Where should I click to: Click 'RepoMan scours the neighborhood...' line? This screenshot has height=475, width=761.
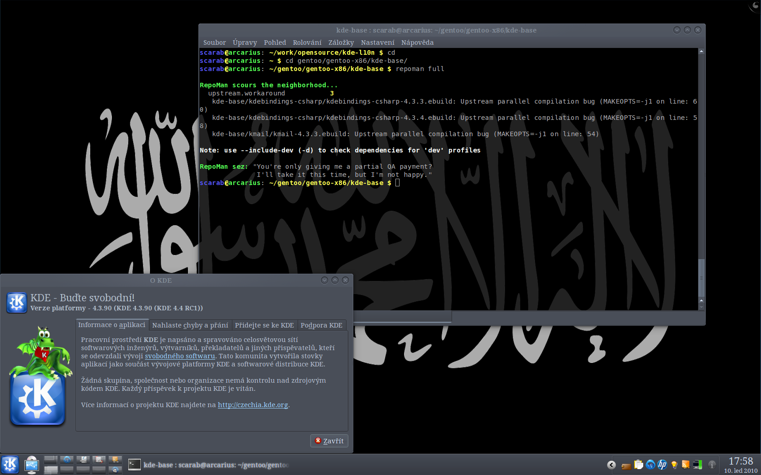(x=269, y=85)
